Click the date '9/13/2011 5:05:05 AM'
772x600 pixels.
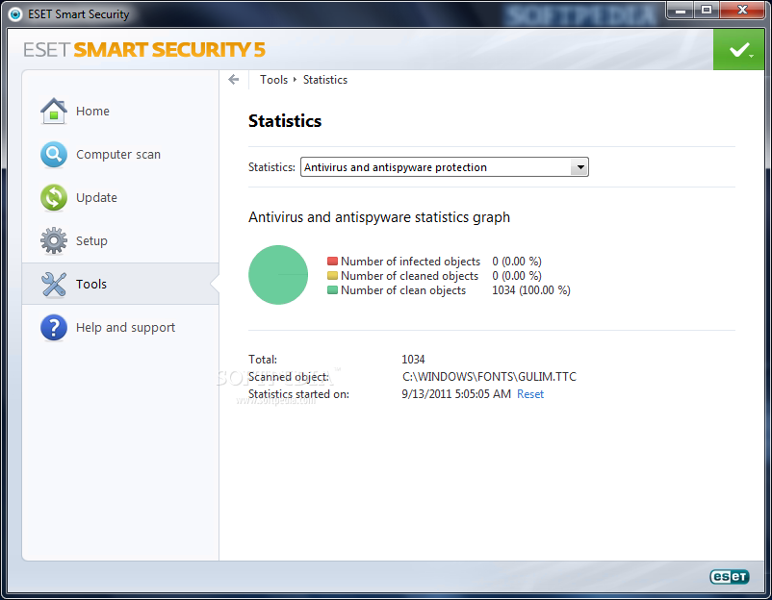[456, 394]
